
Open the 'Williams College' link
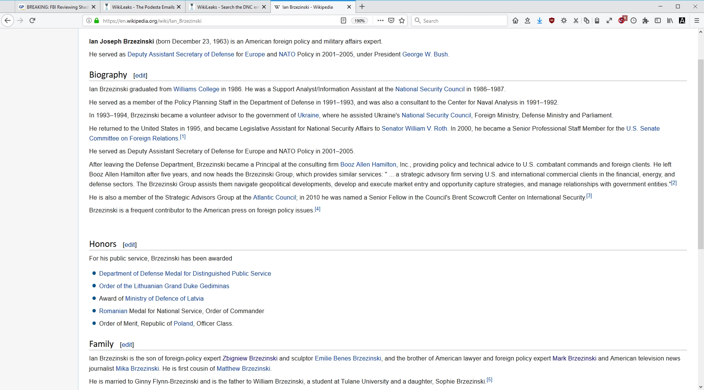pyautogui.click(x=196, y=89)
